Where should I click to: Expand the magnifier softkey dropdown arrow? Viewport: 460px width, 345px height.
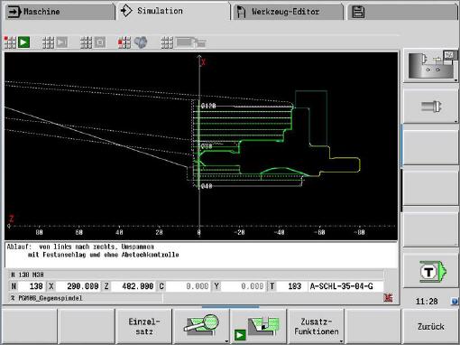click(x=226, y=340)
